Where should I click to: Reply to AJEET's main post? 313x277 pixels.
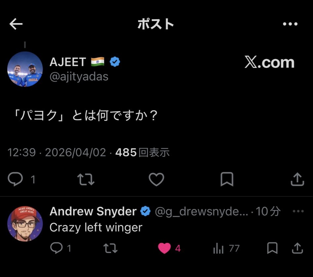[x=16, y=179]
